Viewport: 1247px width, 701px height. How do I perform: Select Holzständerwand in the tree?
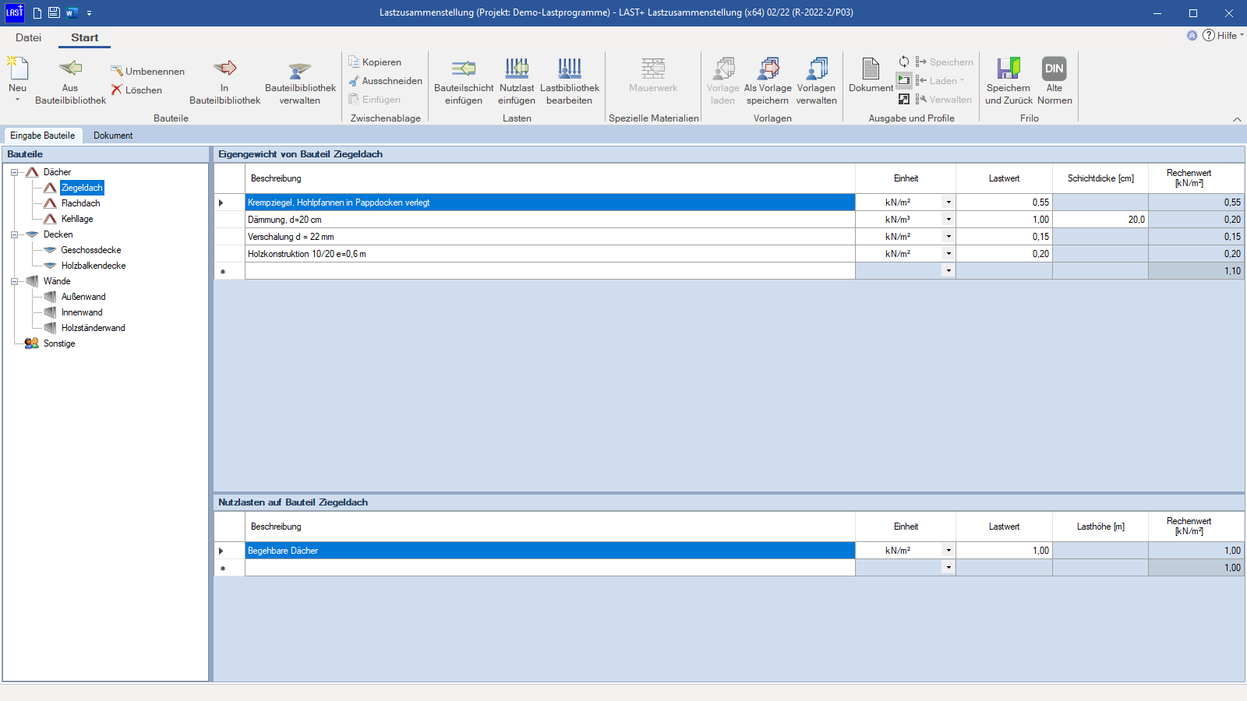coord(93,328)
